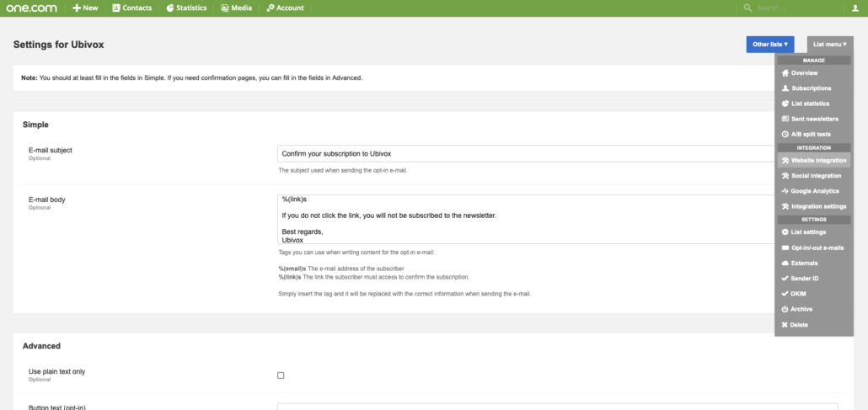The width and height of the screenshot is (868, 410).
Task: Open the Contacts menu
Action: (131, 8)
